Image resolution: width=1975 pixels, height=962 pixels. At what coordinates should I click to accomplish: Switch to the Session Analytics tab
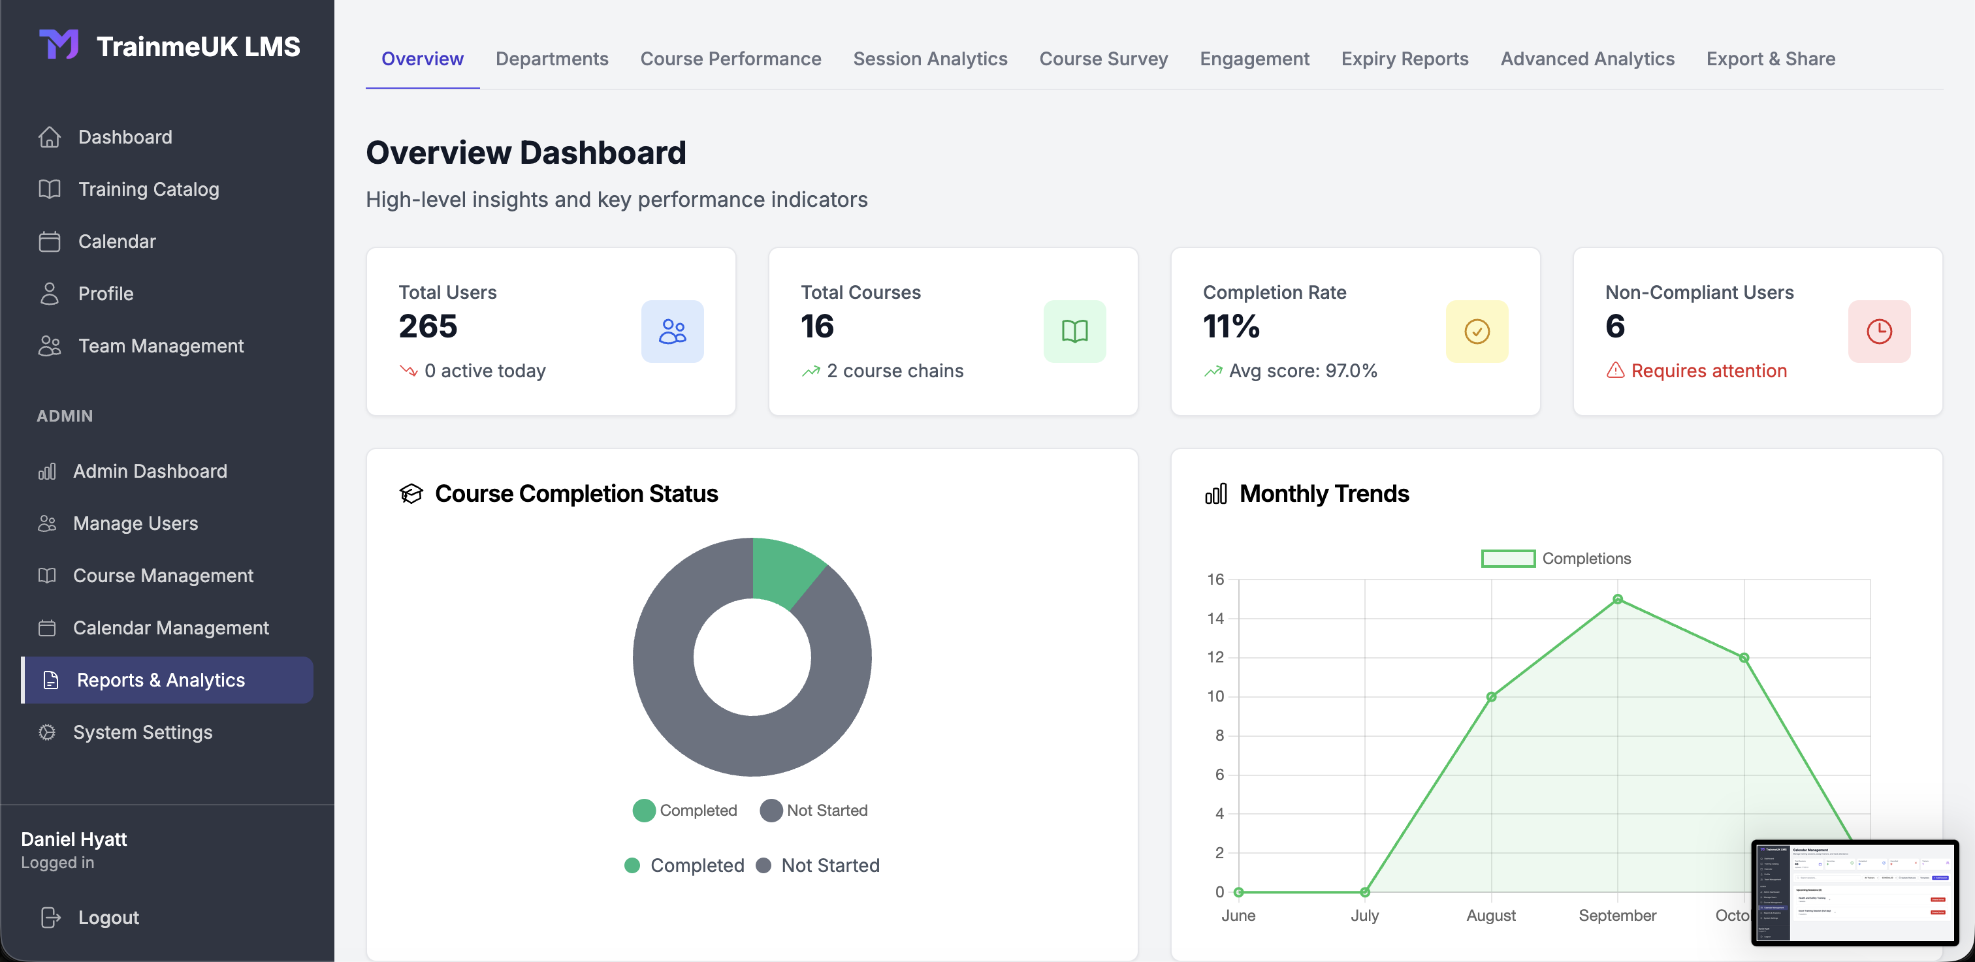[x=930, y=59]
